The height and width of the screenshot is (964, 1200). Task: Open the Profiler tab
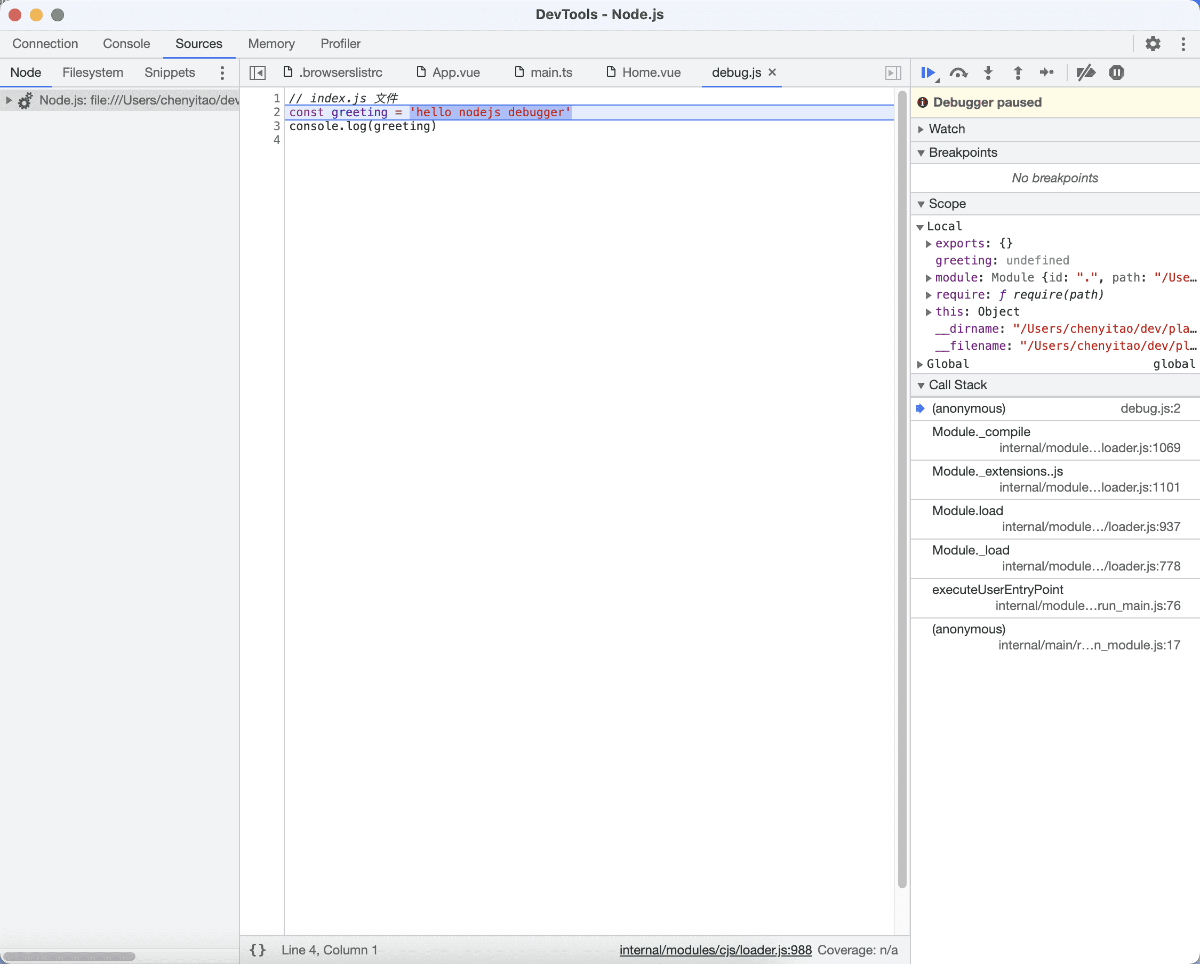click(340, 44)
